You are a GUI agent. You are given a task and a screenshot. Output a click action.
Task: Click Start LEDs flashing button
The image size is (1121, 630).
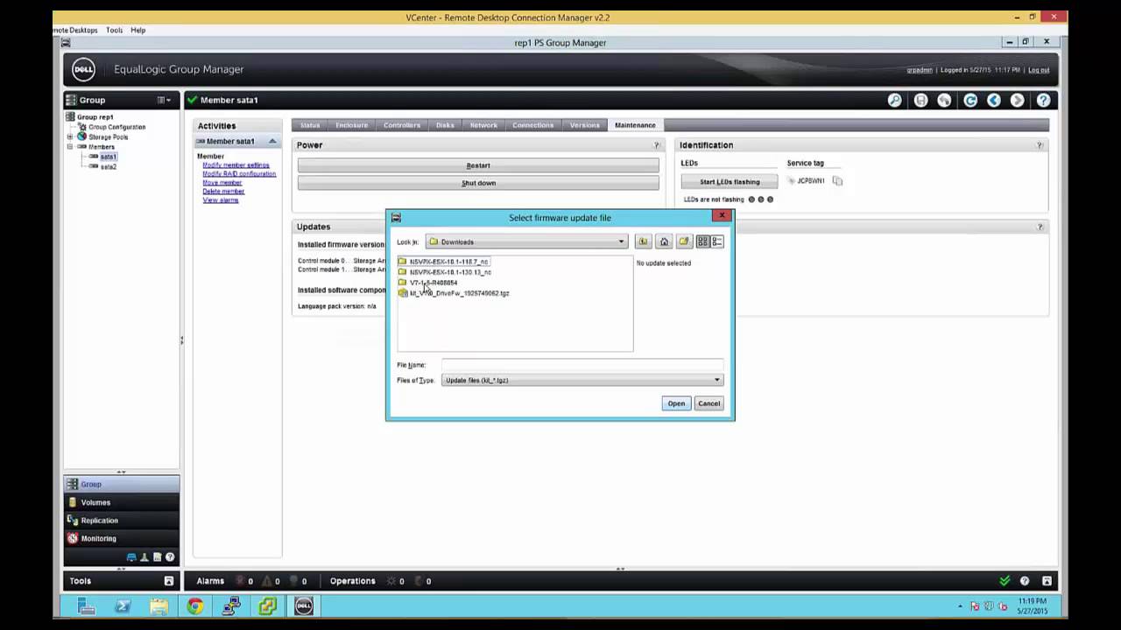point(730,181)
